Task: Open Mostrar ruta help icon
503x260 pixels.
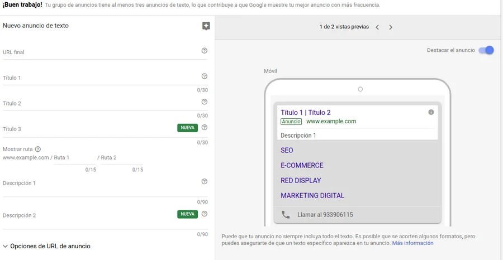Action: point(38,150)
